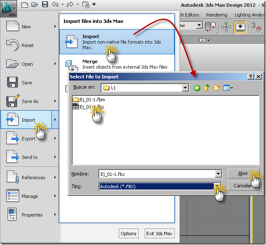This screenshot has height=245, width=266.
Task: Open the Redo history dropdown arrow
Action: coord(78,5)
